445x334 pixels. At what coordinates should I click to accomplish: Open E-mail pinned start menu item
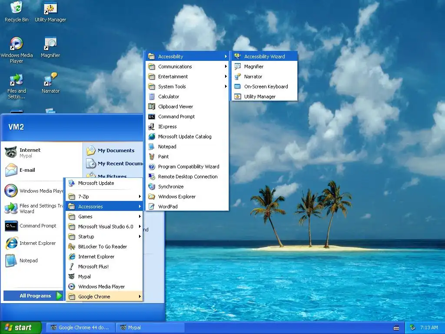pyautogui.click(x=42, y=170)
